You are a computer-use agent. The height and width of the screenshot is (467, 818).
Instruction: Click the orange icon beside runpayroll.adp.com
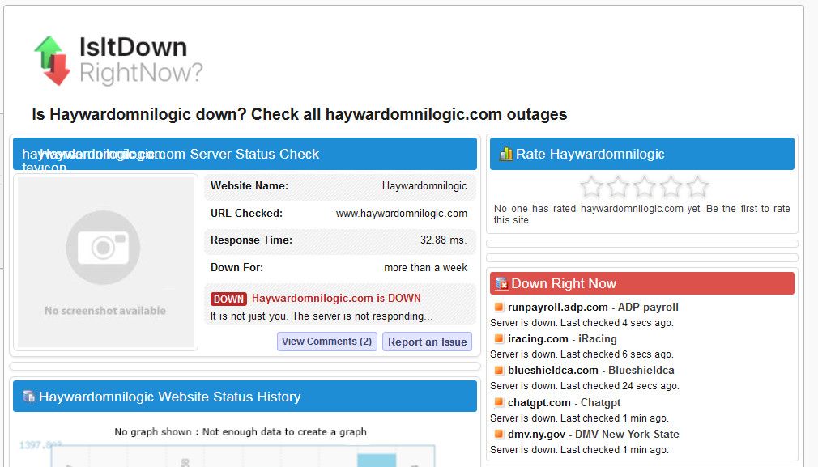coord(499,308)
